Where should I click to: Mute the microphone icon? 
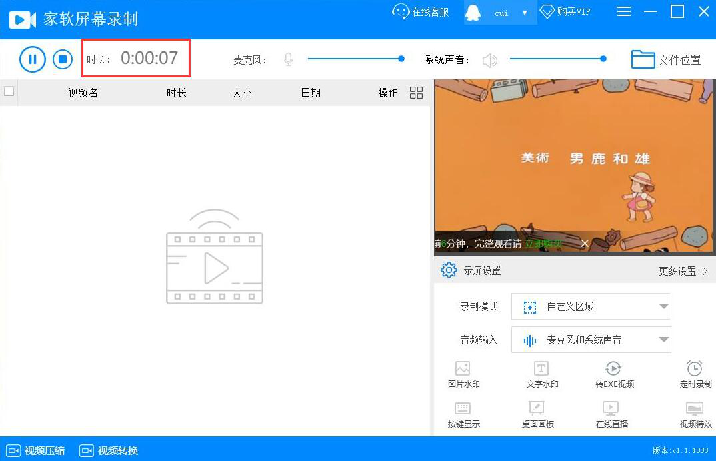point(288,59)
